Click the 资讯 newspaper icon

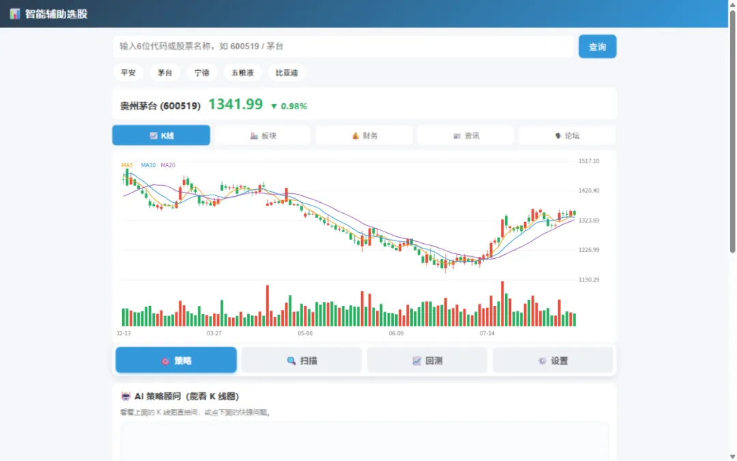point(457,136)
